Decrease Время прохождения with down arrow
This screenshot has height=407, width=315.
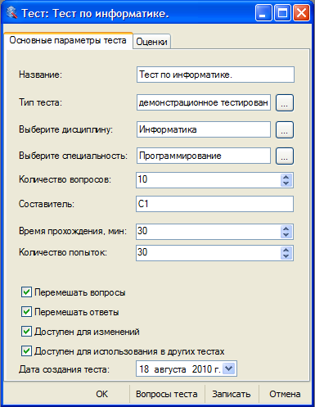click(x=286, y=235)
